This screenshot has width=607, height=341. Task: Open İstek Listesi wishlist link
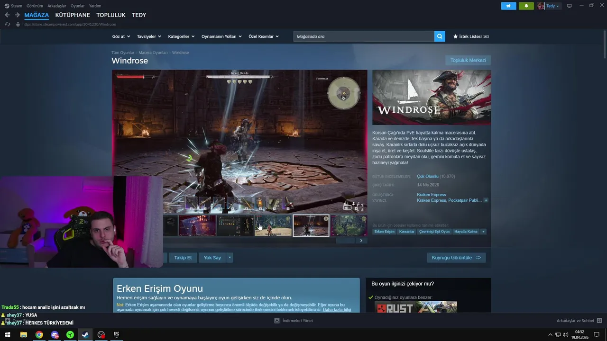coord(471,36)
